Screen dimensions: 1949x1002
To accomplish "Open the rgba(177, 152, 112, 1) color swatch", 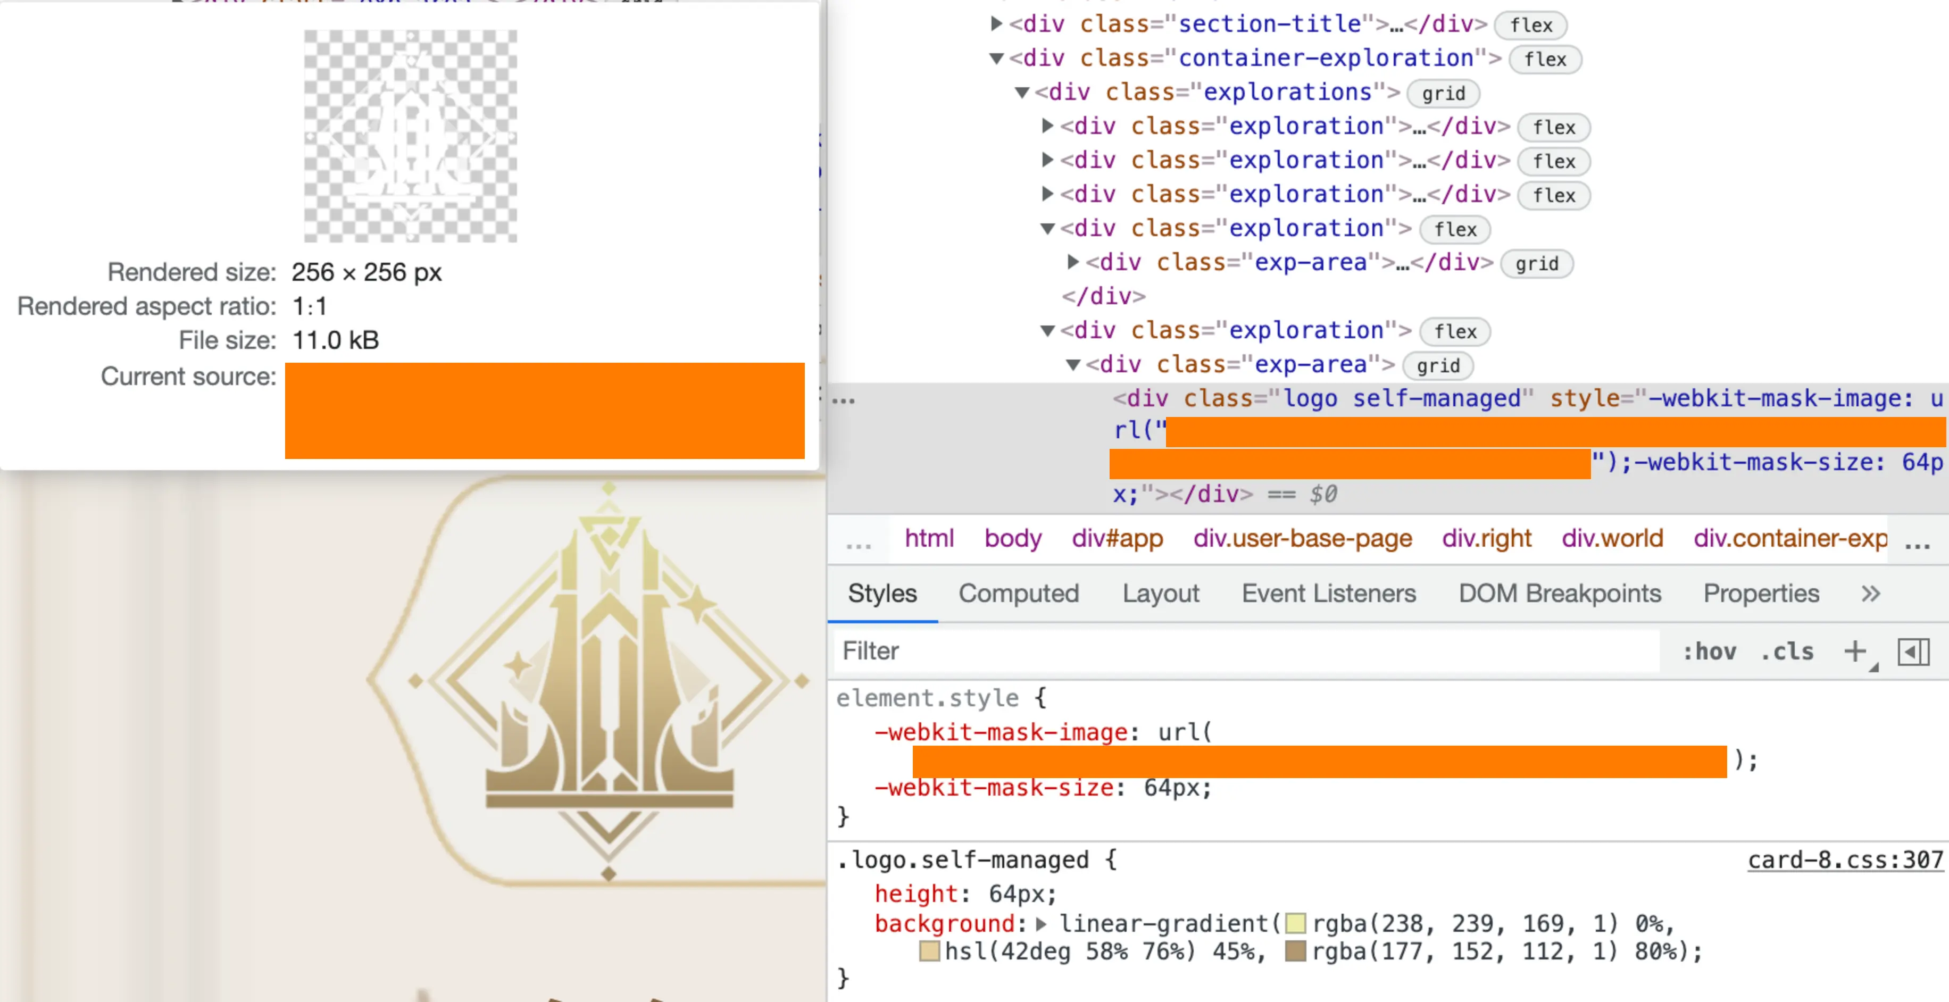I will click(x=1295, y=951).
